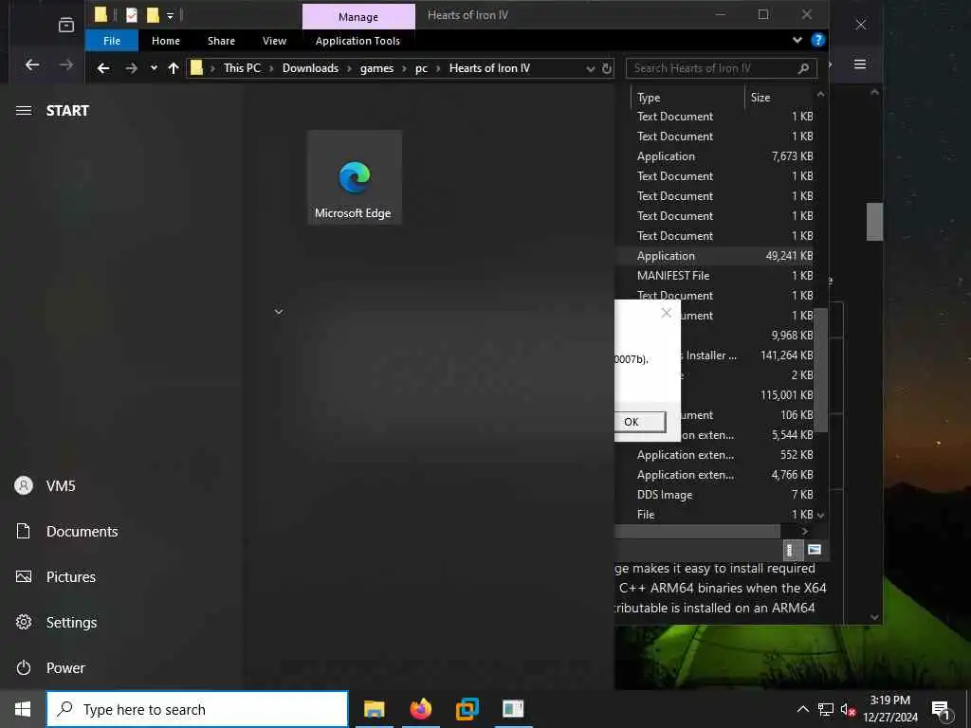Click the New folder quick access icon

[x=153, y=15]
